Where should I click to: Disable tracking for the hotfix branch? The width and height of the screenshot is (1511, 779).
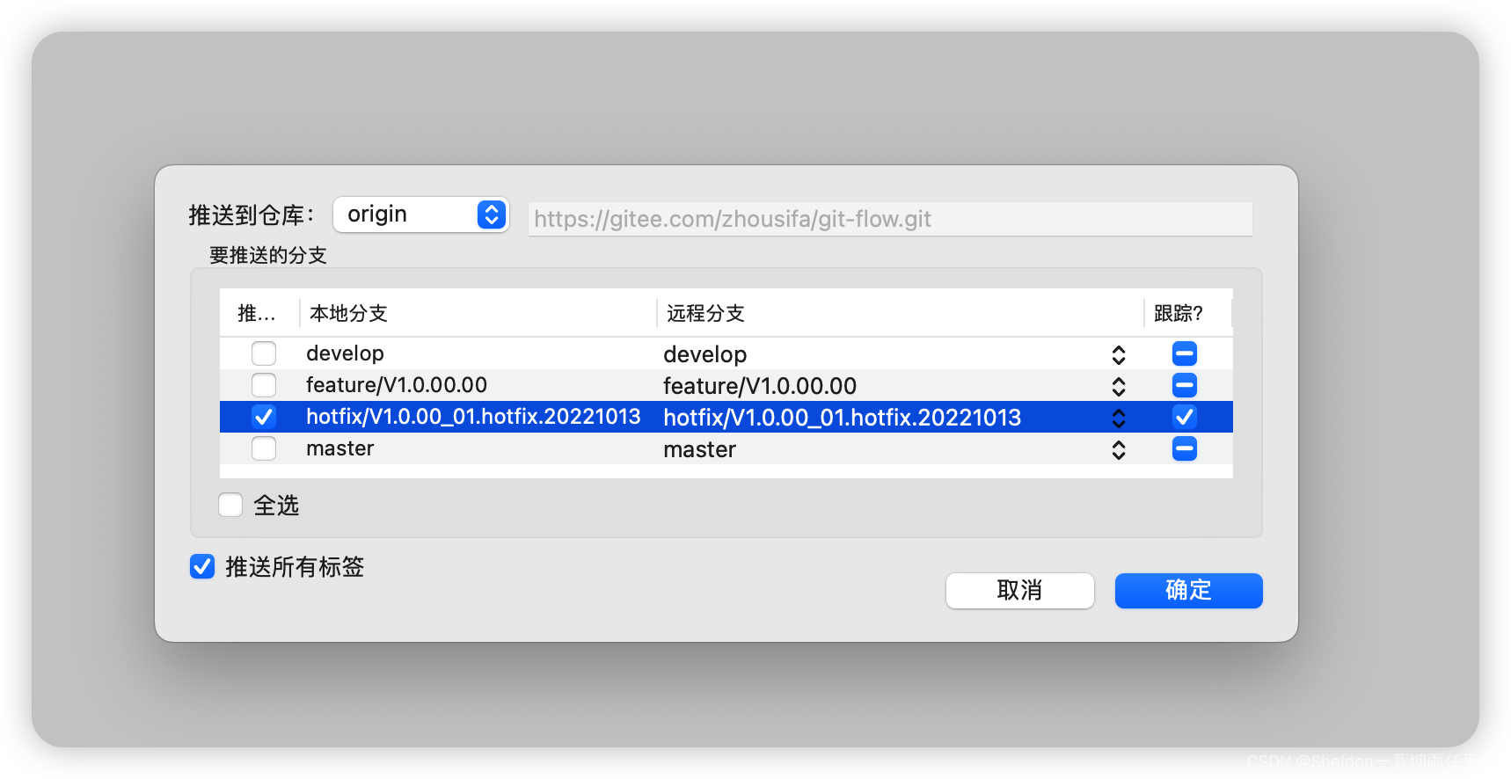click(x=1185, y=417)
